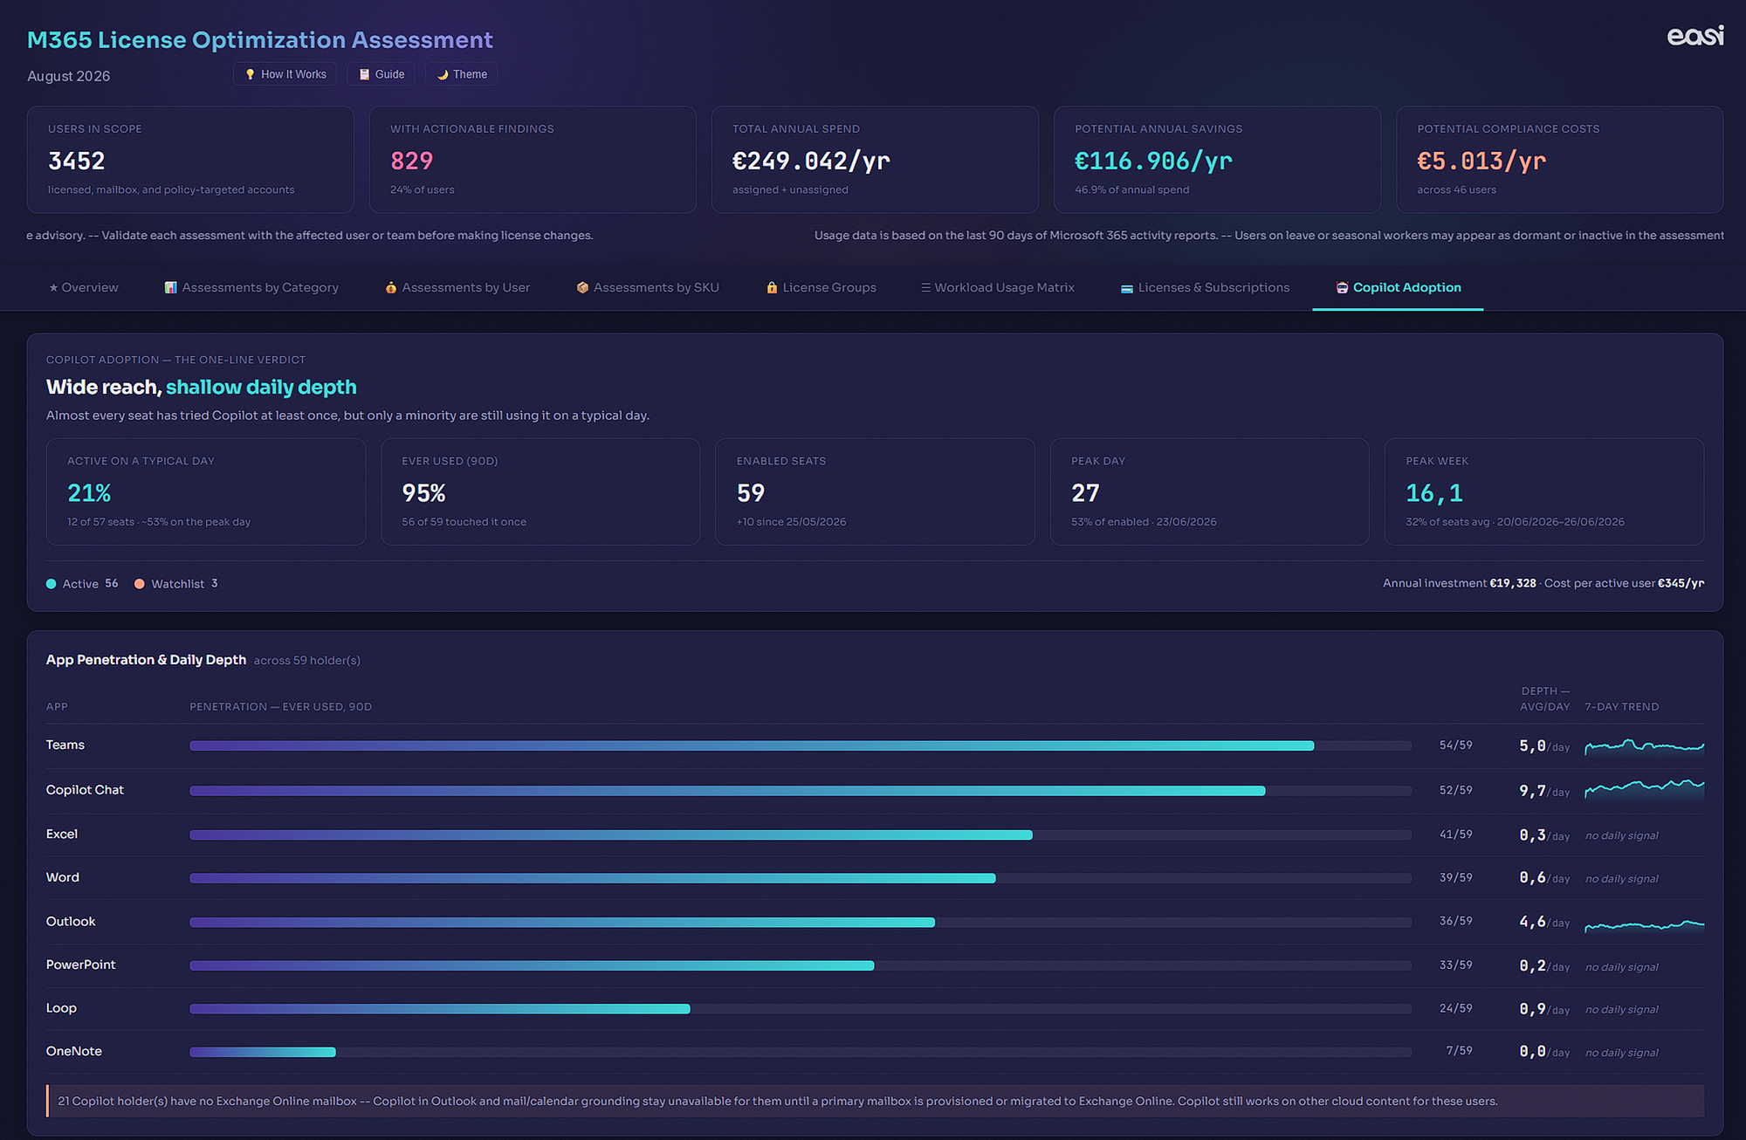Click the Ever Used (90D) card
Image resolution: width=1746 pixels, height=1140 pixels.
coord(540,492)
